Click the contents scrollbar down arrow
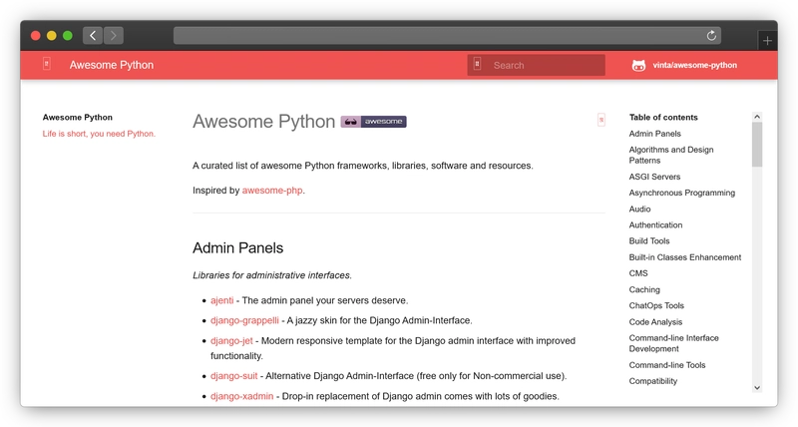Screen dimensions: 798x427 pos(757,388)
